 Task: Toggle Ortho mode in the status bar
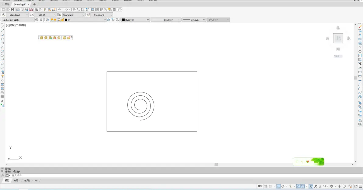[278, 186]
